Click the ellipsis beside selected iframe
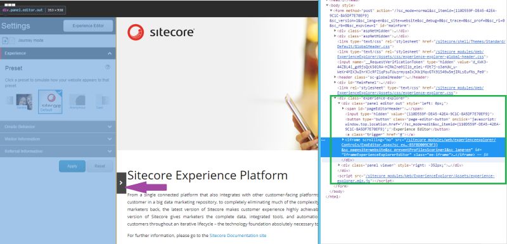The height and width of the screenshot is (244, 507). 323,140
